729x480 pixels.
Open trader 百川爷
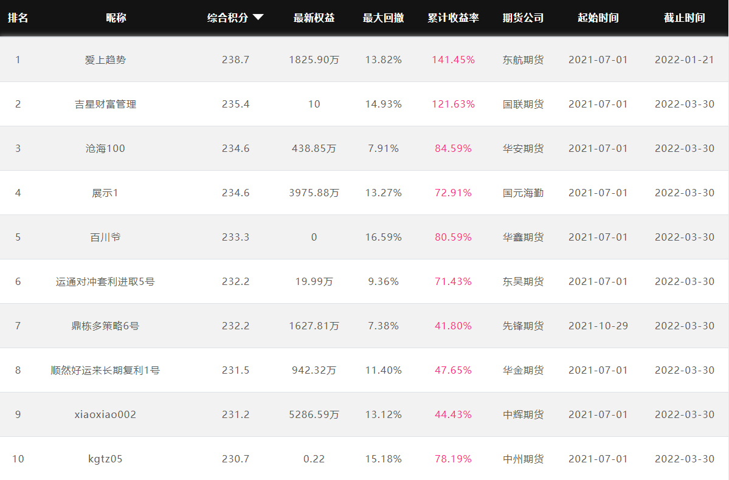tap(105, 237)
